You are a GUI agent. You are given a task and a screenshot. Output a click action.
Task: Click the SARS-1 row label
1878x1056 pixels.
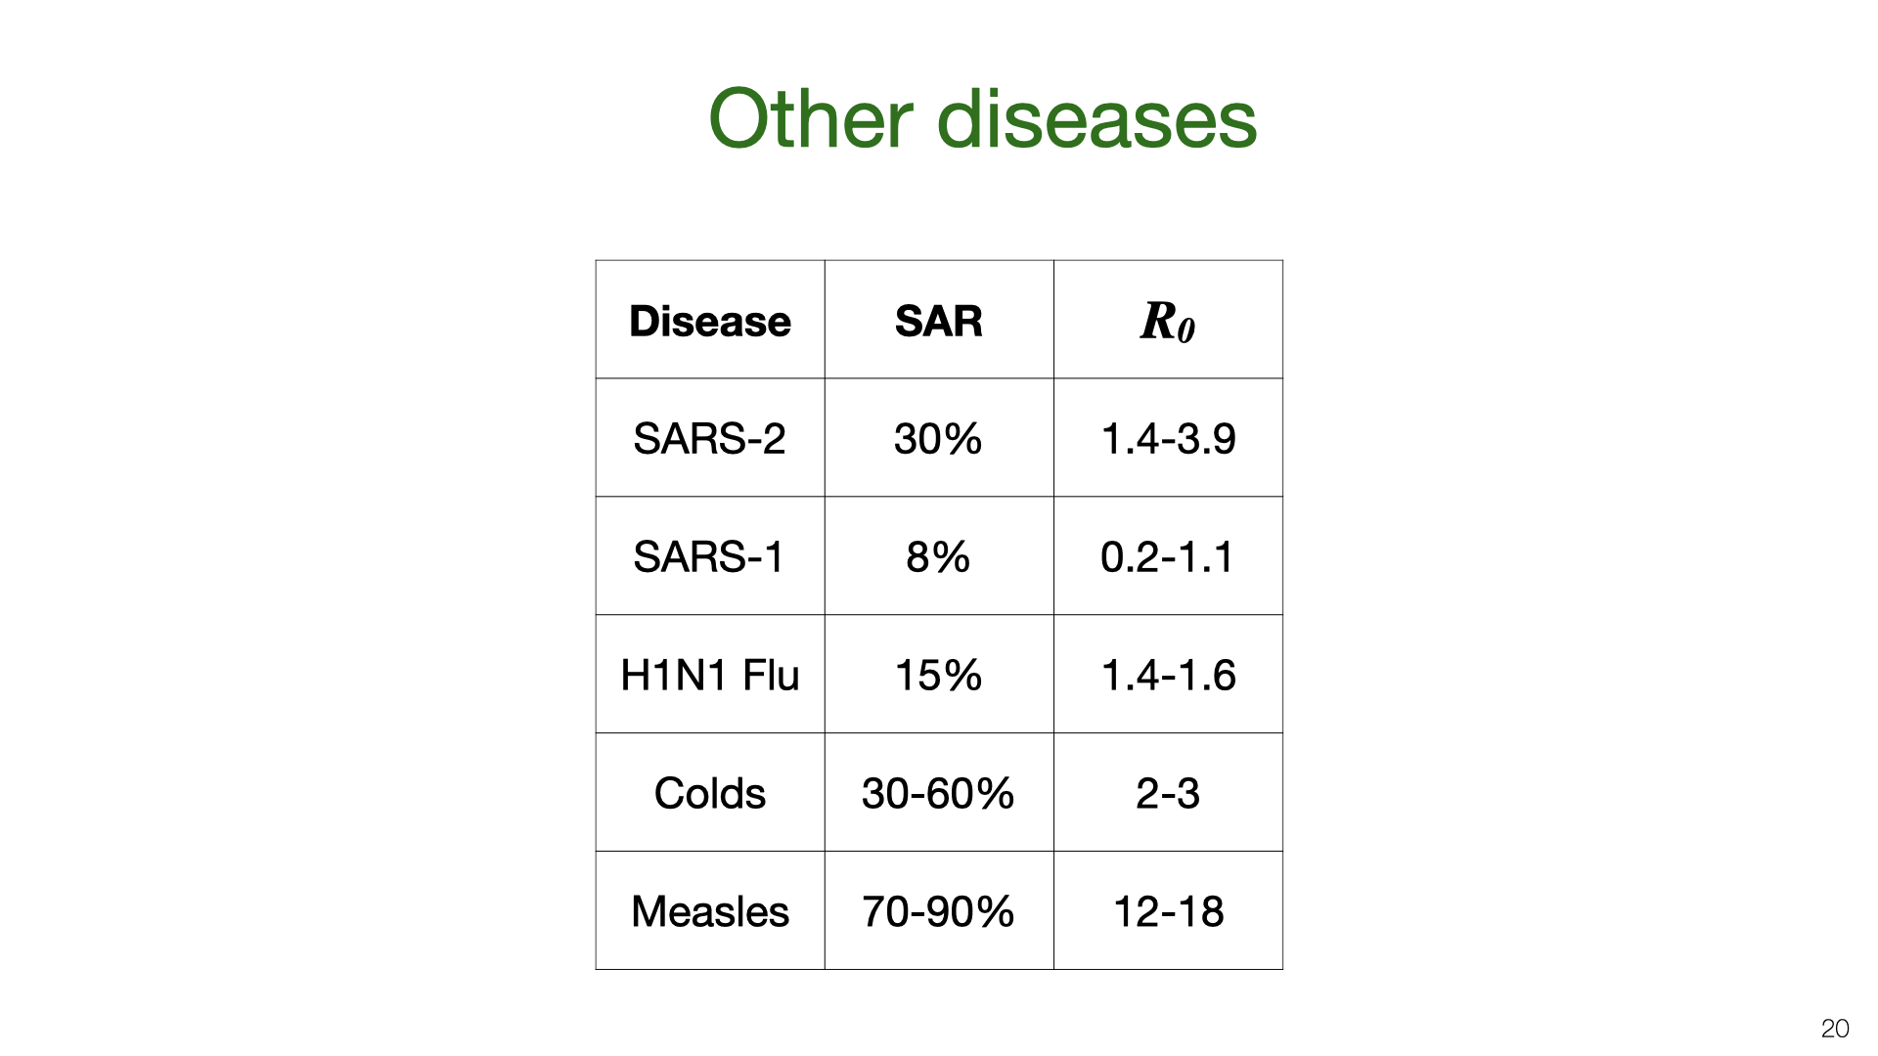pos(710,556)
